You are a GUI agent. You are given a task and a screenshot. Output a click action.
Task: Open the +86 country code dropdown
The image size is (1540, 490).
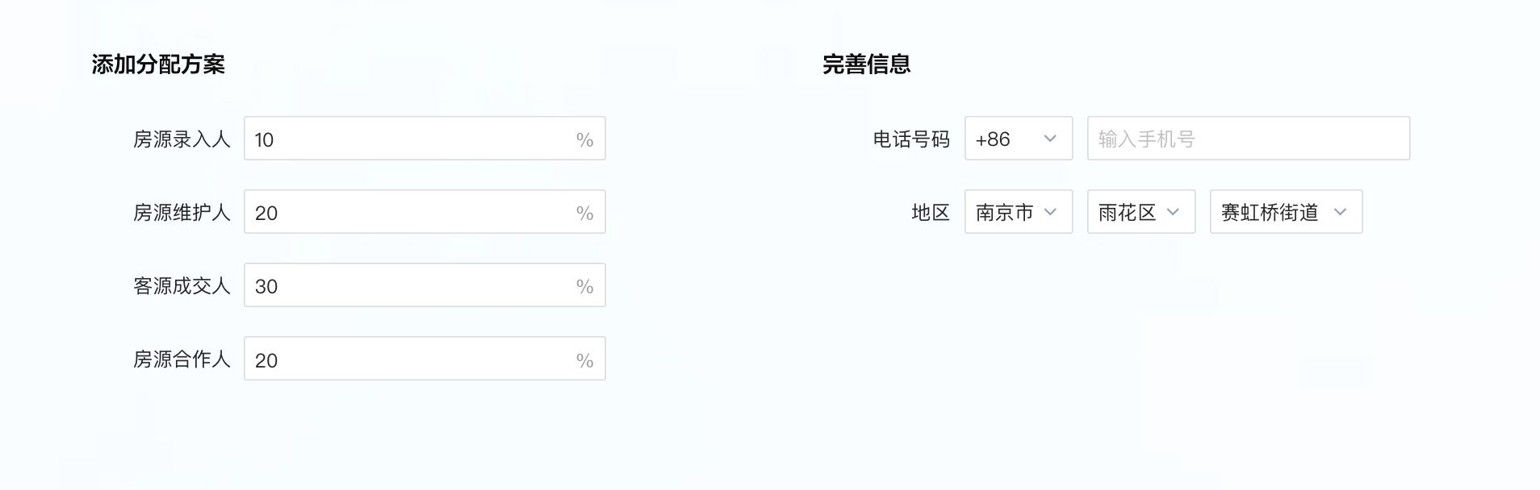coord(1019,139)
